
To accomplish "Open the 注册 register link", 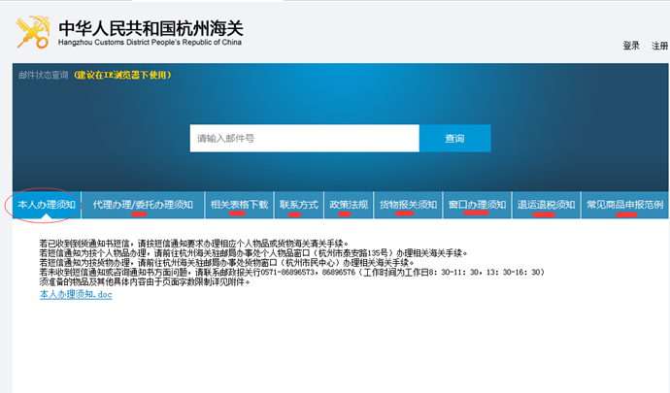I will coord(659,46).
